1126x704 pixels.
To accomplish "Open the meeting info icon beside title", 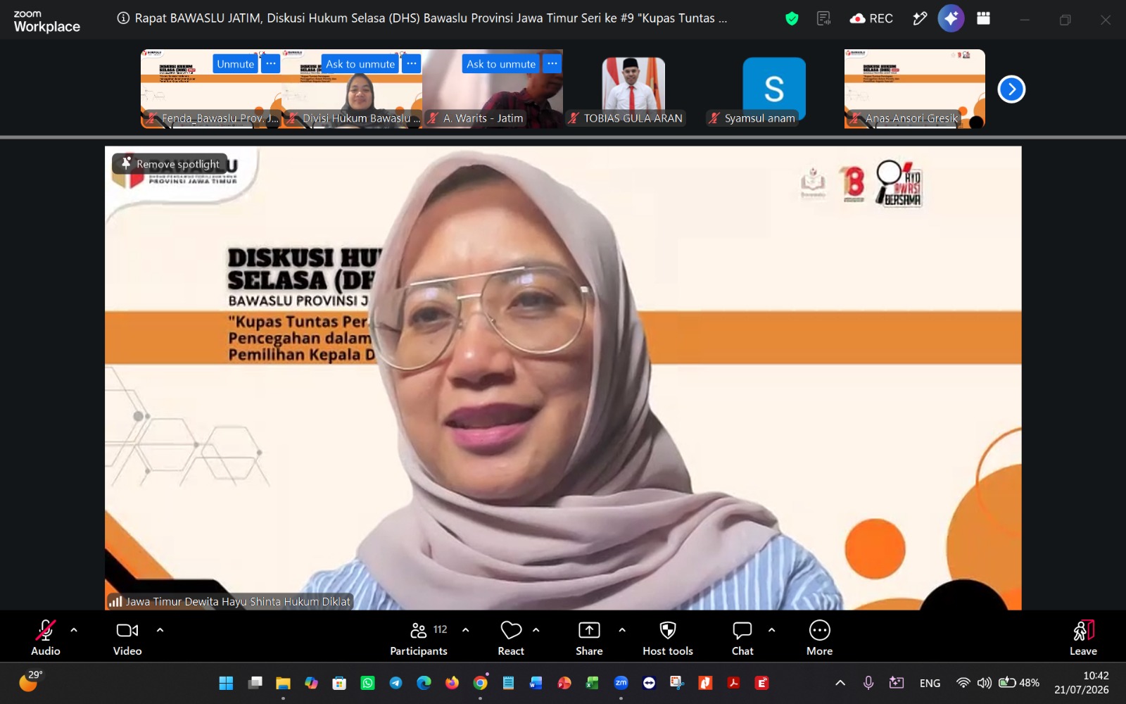I will 123,18.
